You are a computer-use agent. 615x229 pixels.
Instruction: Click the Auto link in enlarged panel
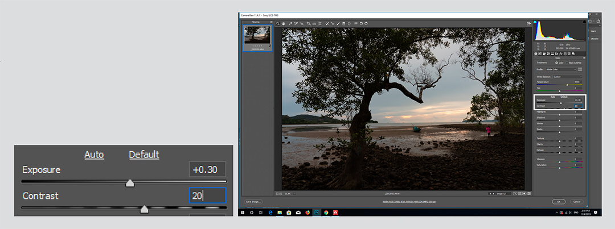[x=94, y=155]
